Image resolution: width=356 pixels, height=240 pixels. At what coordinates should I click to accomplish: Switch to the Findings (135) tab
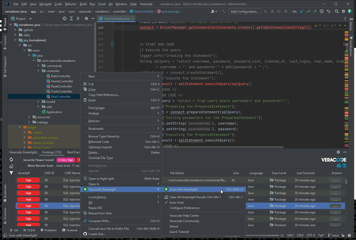[52, 152]
